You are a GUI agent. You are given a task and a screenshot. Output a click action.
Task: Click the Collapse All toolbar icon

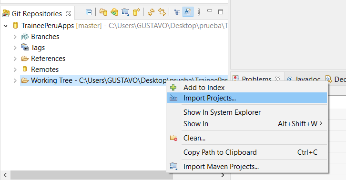point(89,12)
